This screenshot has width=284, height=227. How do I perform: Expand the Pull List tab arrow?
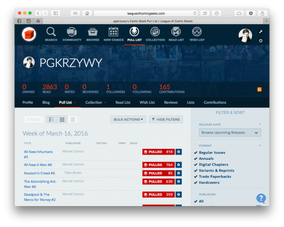[x=75, y=103]
